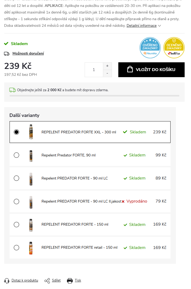Choose the PREDATOR FORTE retail 150 ml option

[16, 248]
